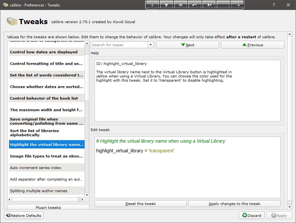The image size is (296, 223).
Task: Click the double down-arrow toolbar icon
Action: 152,5
